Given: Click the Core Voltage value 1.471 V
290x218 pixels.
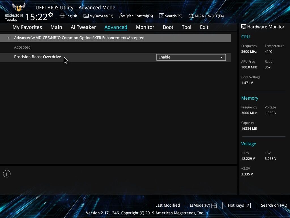Looking at the screenshot, I should click(x=247, y=83).
